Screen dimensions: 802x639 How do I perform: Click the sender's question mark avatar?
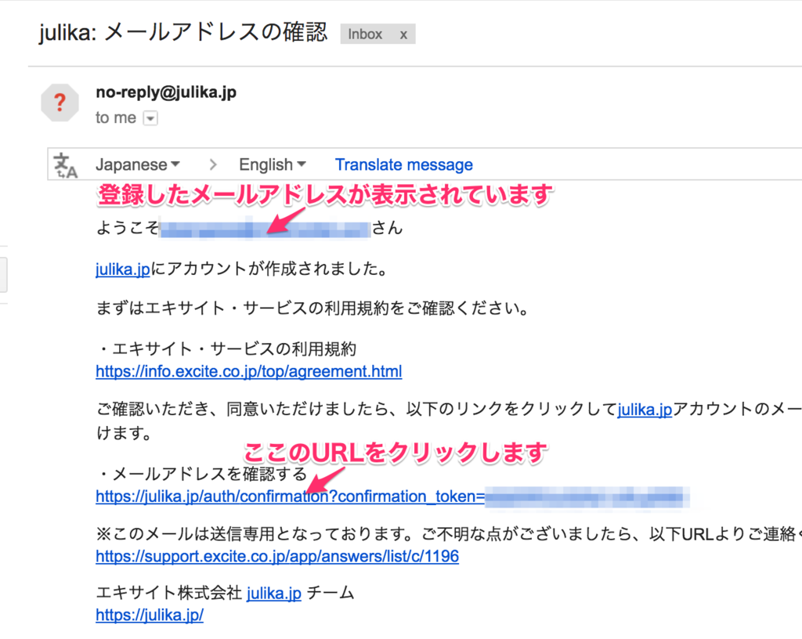(x=60, y=103)
